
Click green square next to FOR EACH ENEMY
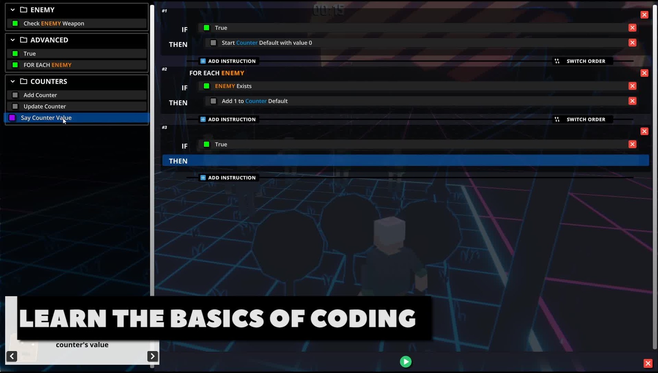pyautogui.click(x=15, y=65)
